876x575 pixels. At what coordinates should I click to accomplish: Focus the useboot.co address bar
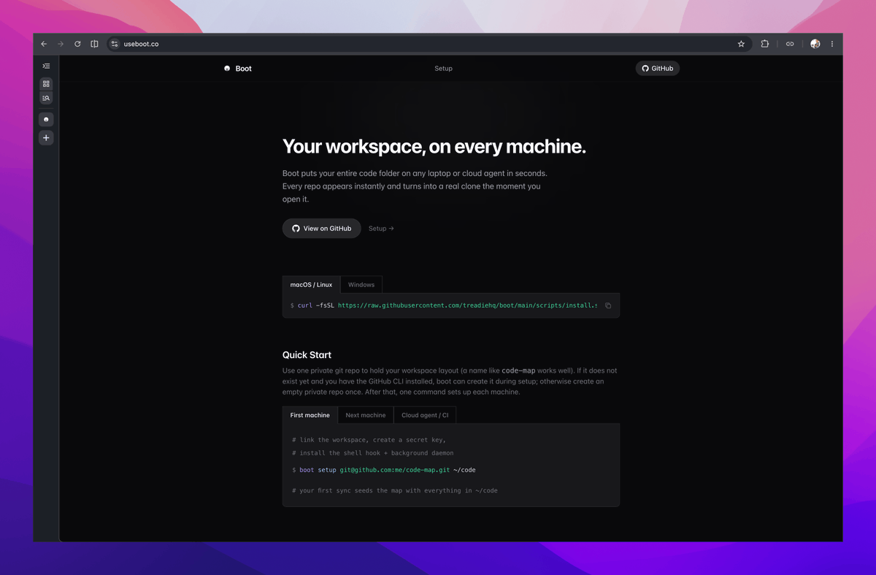[429, 44]
